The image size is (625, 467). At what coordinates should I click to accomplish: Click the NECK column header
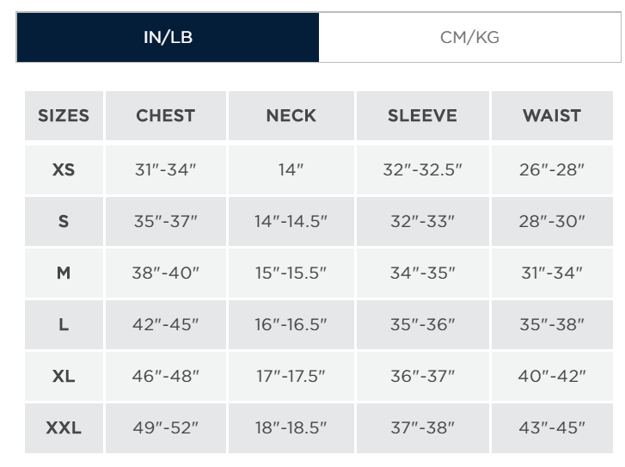pyautogui.click(x=291, y=116)
